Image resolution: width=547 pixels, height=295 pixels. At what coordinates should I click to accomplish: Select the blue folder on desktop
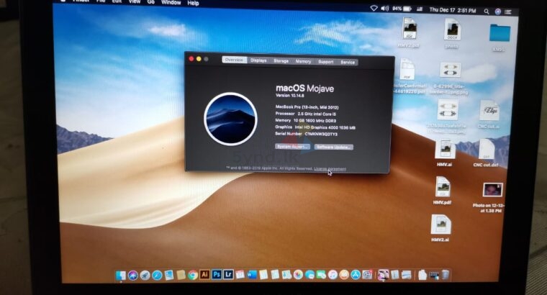pos(499,34)
